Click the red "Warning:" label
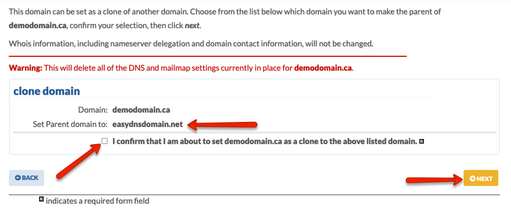 [x=26, y=68]
